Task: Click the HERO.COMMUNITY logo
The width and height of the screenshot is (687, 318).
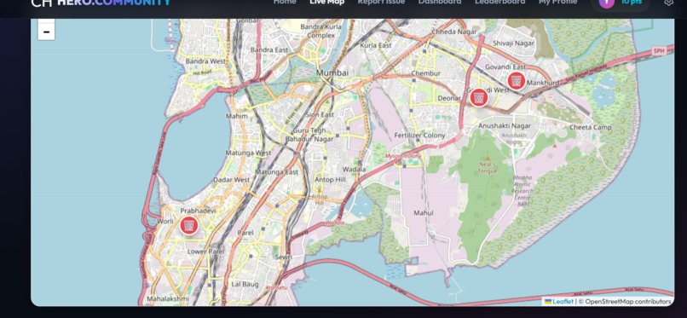Action: pos(101,3)
